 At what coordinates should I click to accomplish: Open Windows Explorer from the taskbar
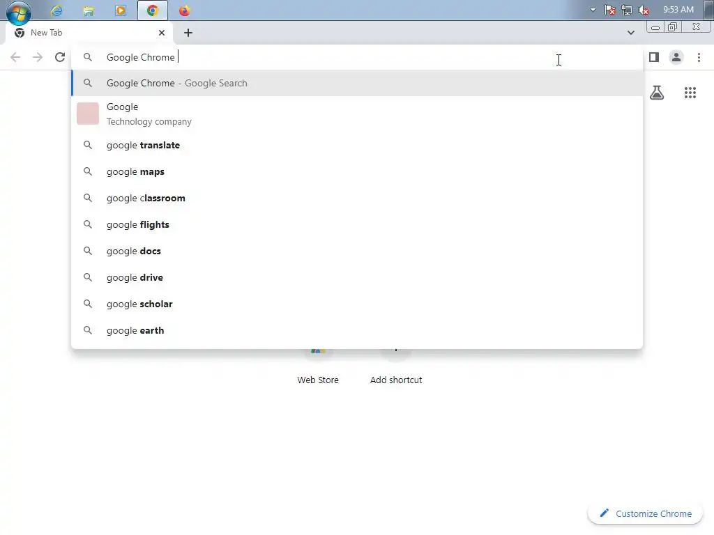[89, 10]
